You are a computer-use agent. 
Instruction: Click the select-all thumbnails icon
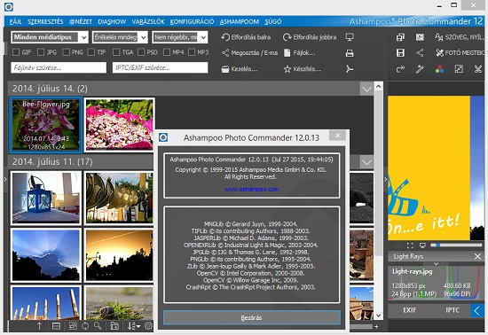(73, 326)
